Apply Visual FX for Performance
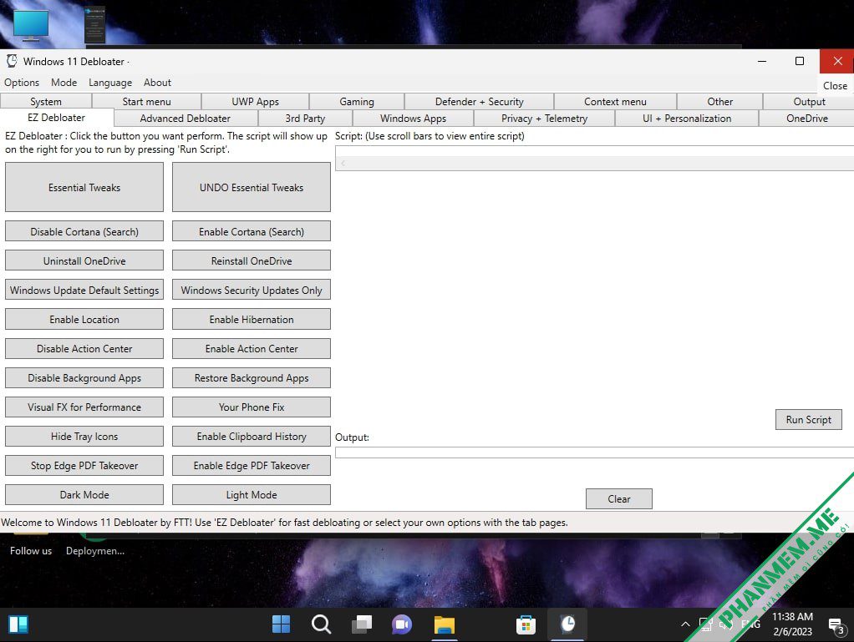 click(84, 407)
